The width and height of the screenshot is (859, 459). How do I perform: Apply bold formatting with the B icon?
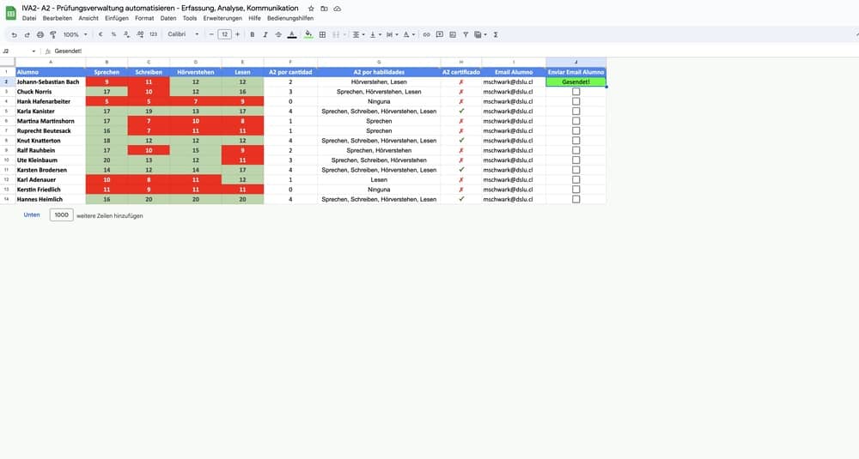(252, 34)
